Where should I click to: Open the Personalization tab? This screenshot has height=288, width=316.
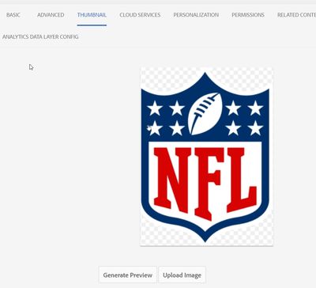(196, 15)
